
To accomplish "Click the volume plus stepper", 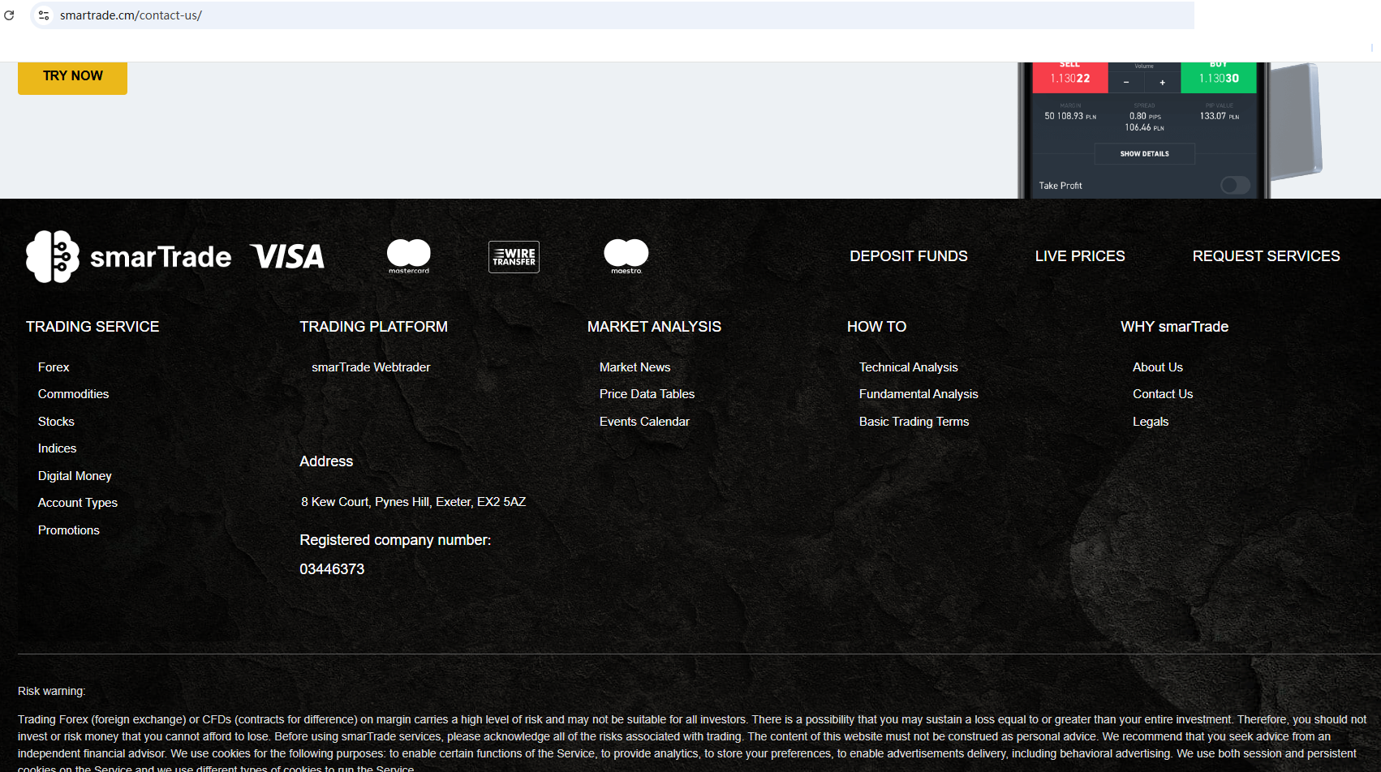I will pos(1162,82).
